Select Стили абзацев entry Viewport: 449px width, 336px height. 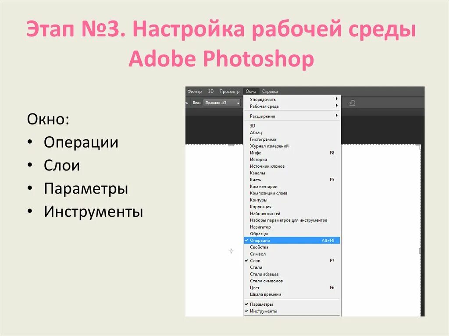coord(292,274)
